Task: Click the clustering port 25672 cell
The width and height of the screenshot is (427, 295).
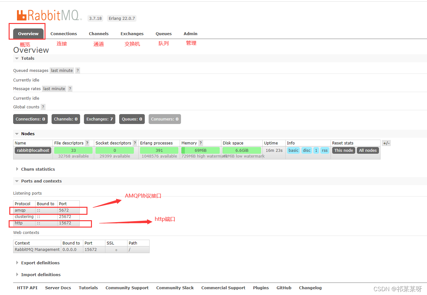Action: [69, 217]
